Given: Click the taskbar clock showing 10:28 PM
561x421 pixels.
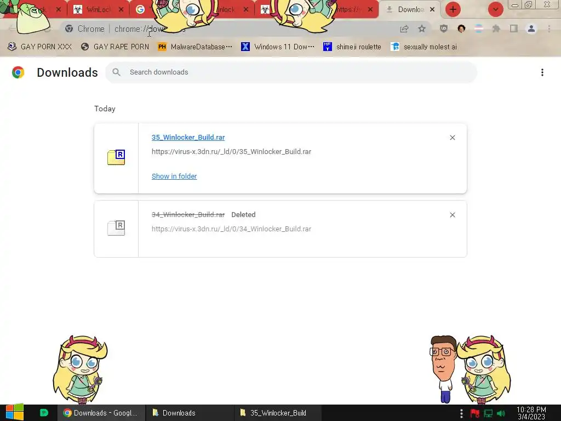Looking at the screenshot, I should pyautogui.click(x=531, y=413).
